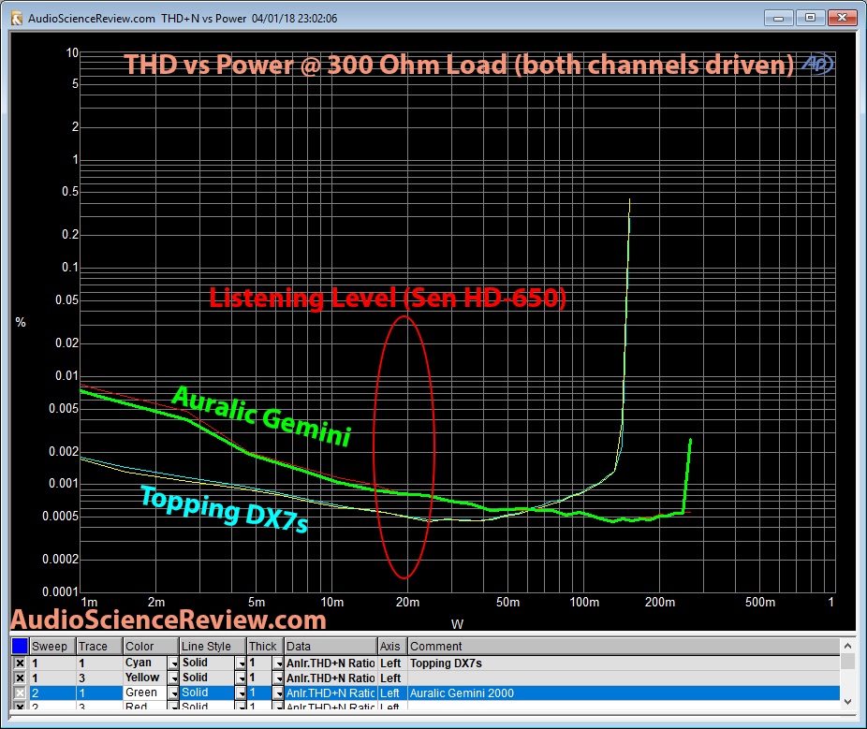Click the AP logo in the graph corner
867x729 pixels.
816,64
